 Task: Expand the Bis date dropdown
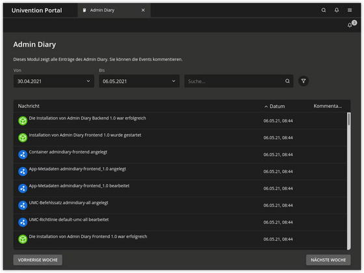pos(139,81)
